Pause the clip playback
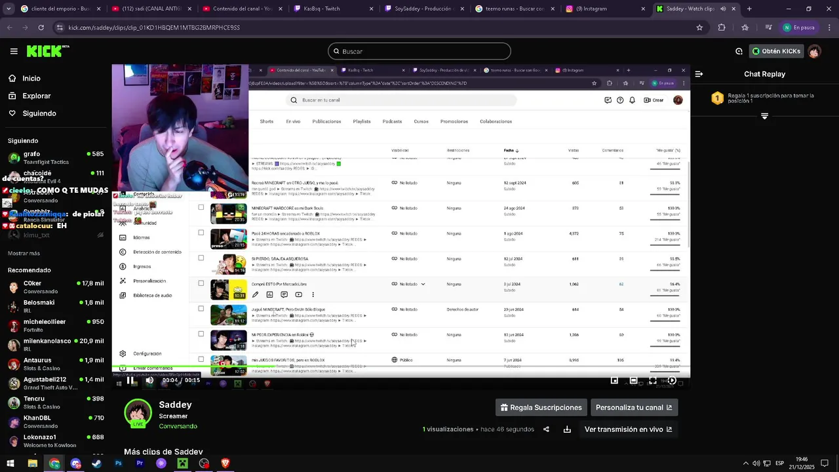This screenshot has height=472, width=839. point(130,380)
